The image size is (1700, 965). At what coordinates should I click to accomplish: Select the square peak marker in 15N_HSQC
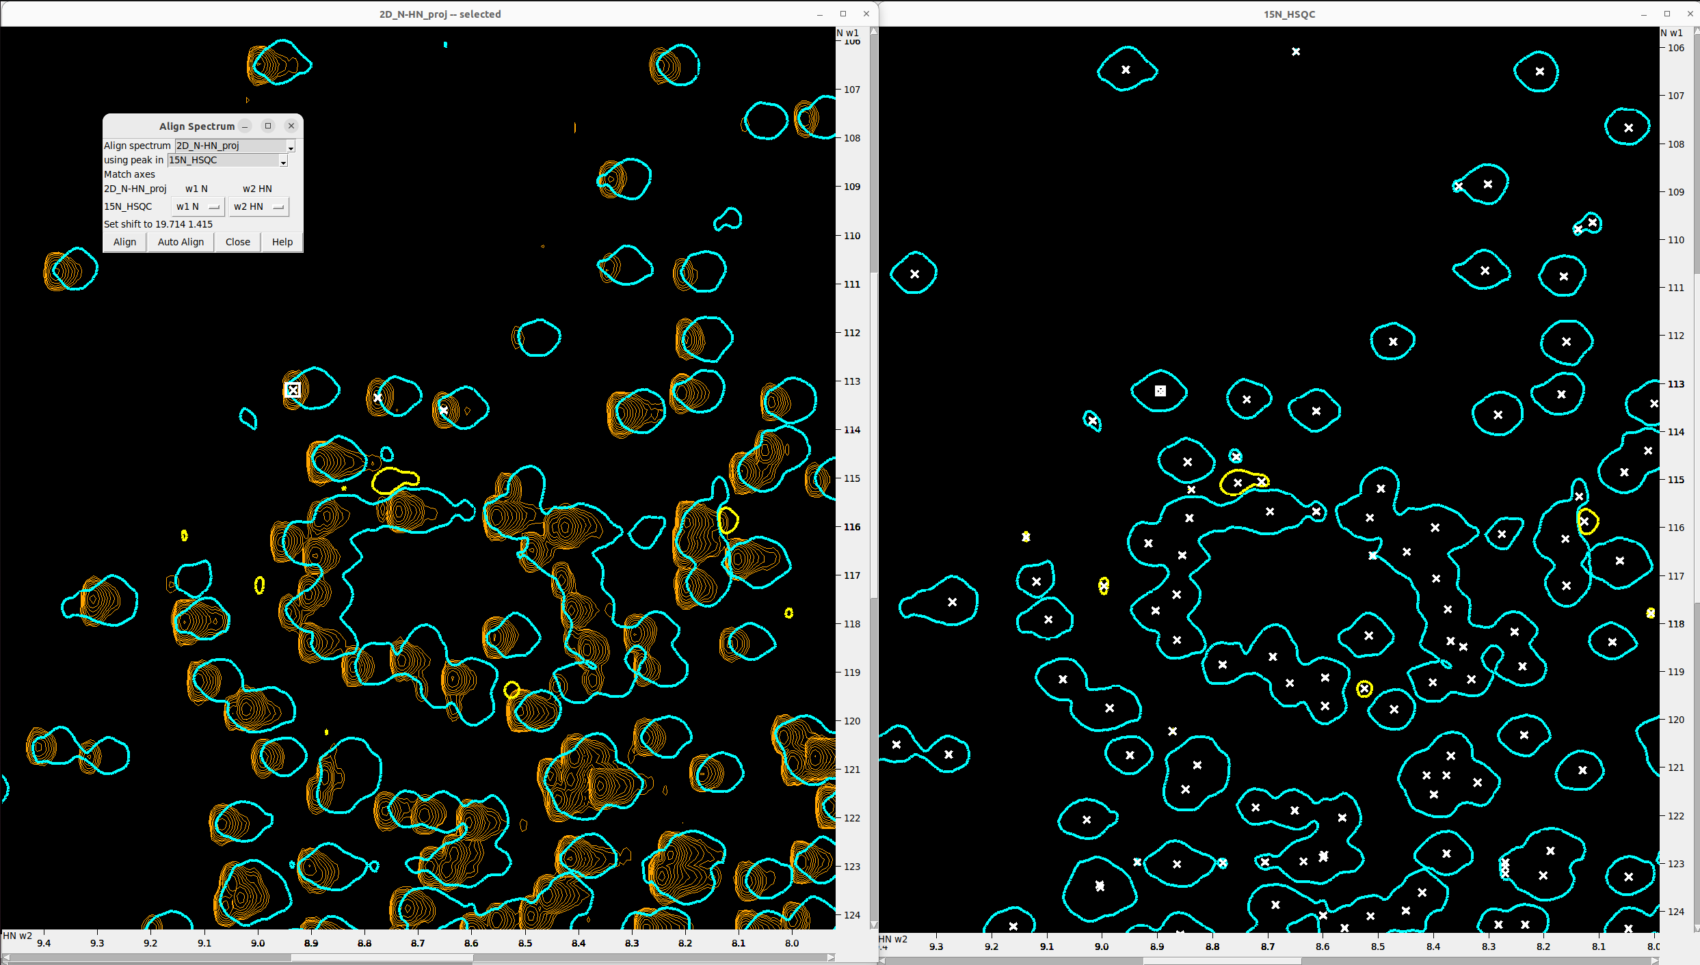click(1160, 391)
